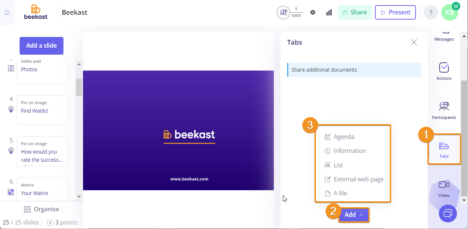468x229 pixels.
Task: Click the Beekast session title
Action: pos(75,13)
